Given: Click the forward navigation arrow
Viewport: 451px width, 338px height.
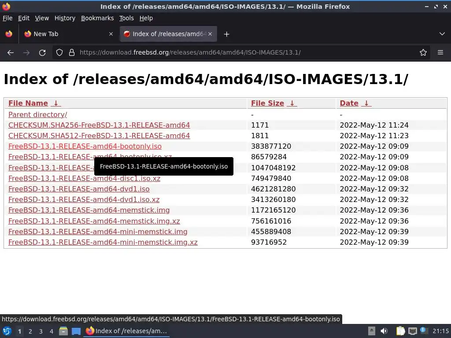Looking at the screenshot, I should [x=26, y=53].
